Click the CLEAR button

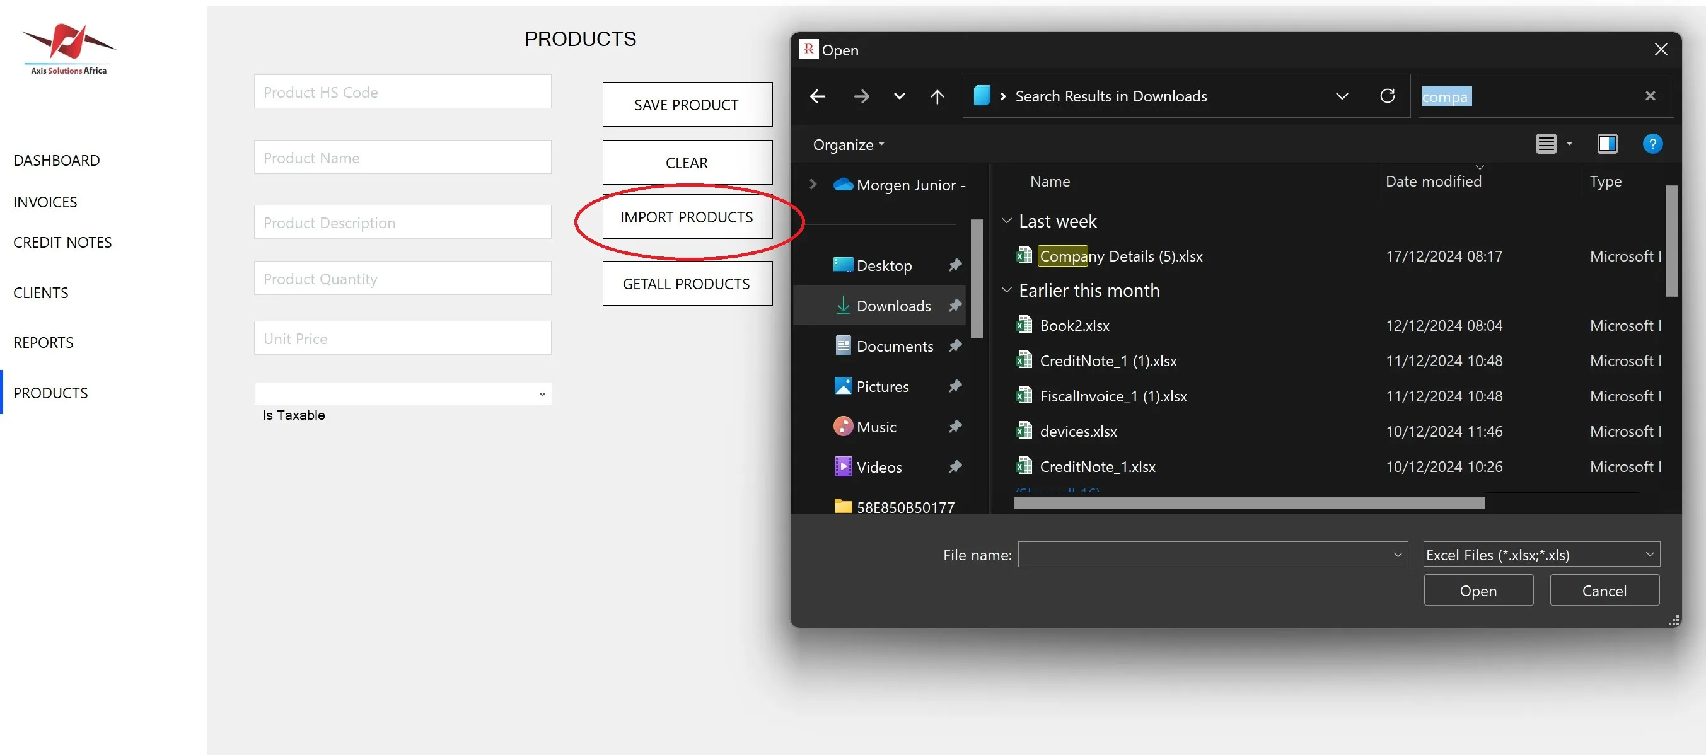point(687,162)
